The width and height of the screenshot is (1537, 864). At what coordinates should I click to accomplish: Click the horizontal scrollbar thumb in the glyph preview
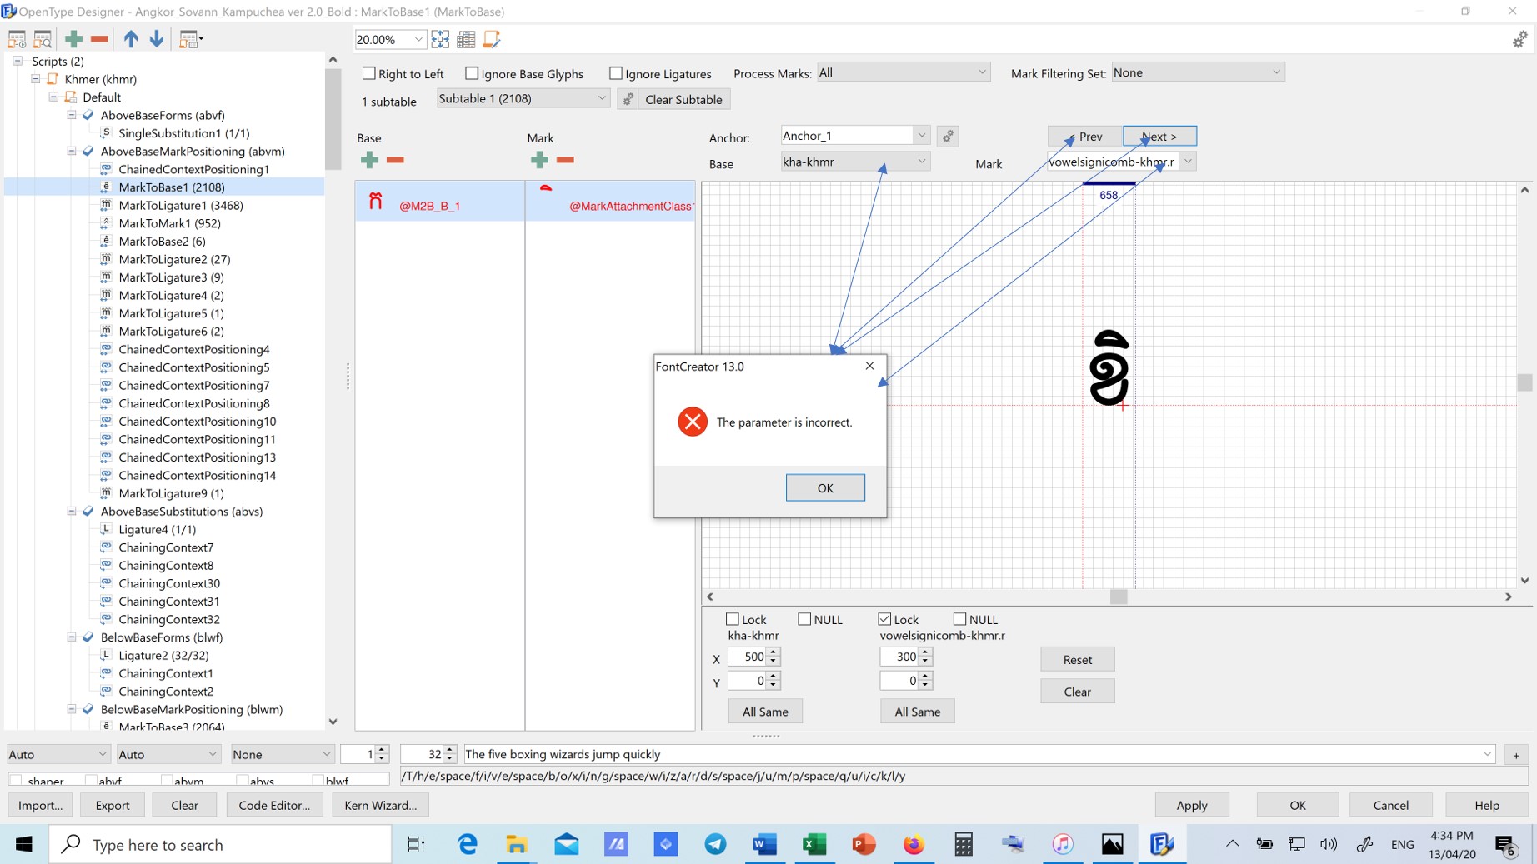coord(1119,597)
